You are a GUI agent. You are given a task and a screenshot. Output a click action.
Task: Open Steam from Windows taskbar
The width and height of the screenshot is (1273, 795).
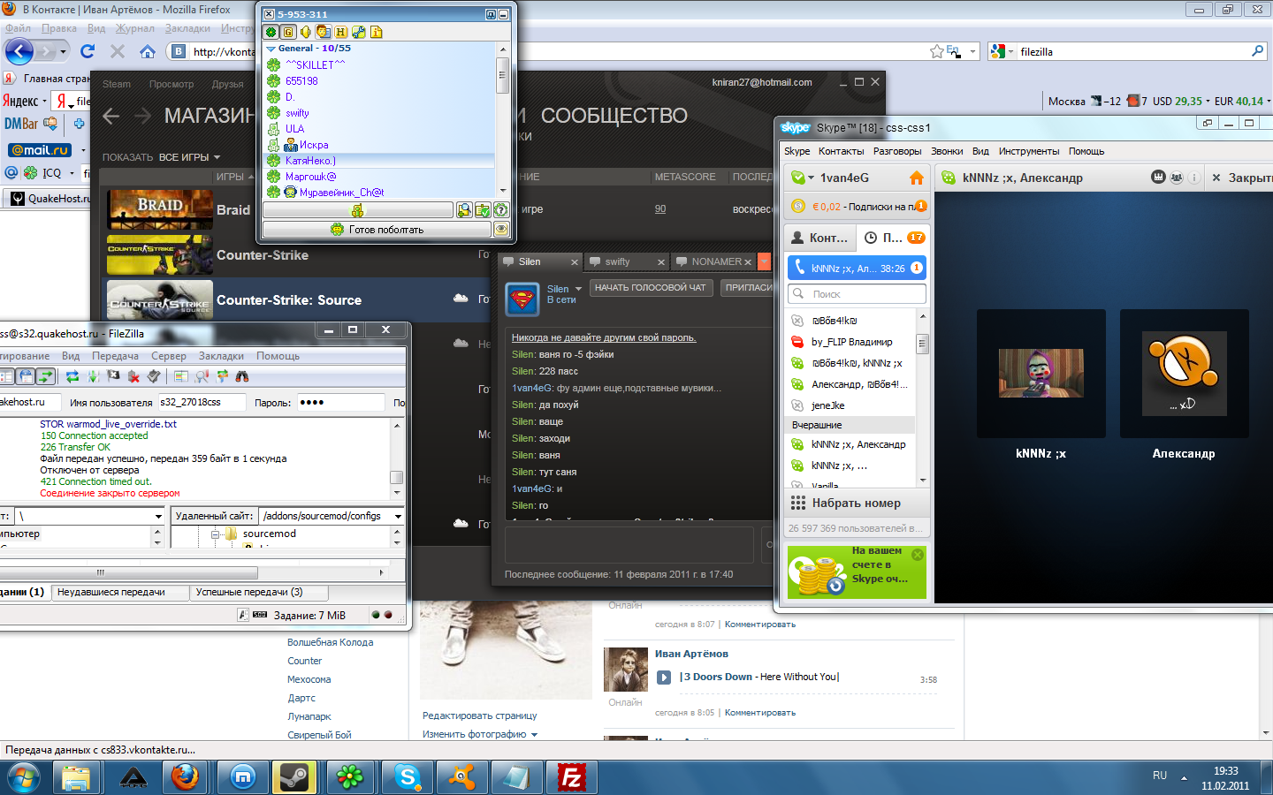(293, 777)
